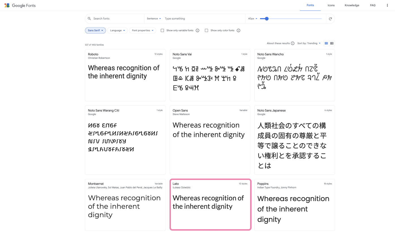Viewport: 395px width, 234px height.
Task: Click the reset refresh icon
Action: click(x=330, y=19)
